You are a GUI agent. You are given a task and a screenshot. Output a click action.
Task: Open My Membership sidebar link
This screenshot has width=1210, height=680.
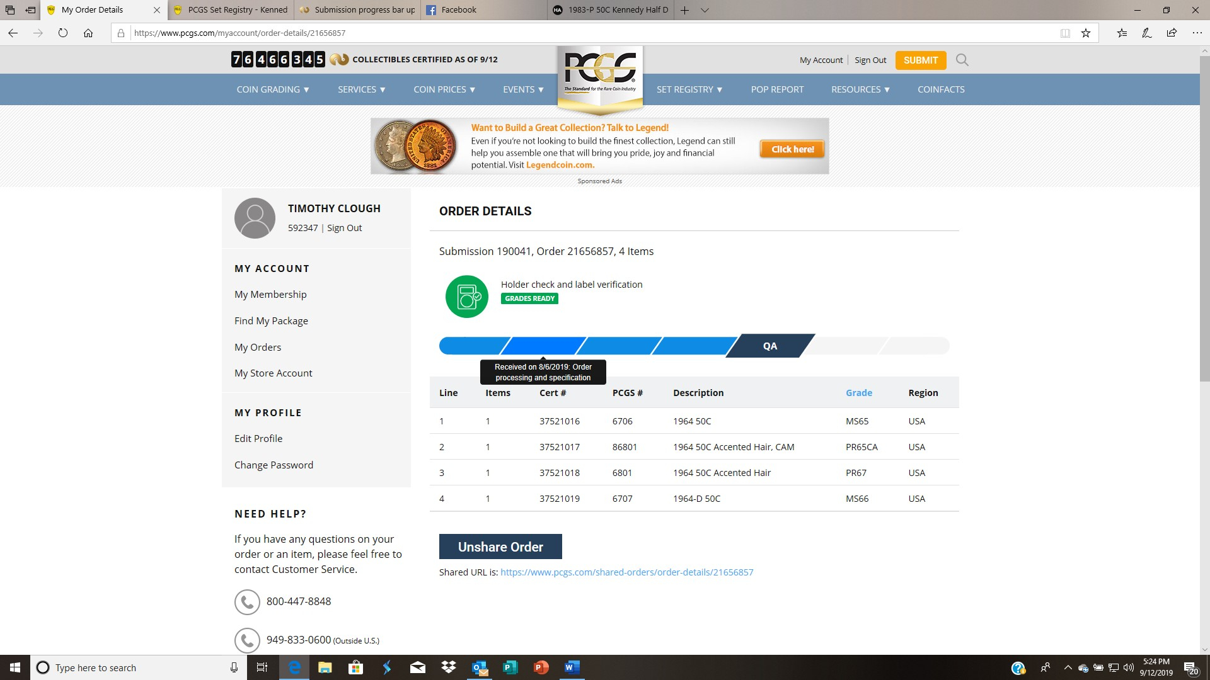coord(270,295)
